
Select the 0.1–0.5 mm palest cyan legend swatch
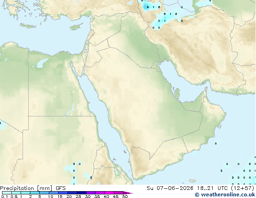(7, 193)
